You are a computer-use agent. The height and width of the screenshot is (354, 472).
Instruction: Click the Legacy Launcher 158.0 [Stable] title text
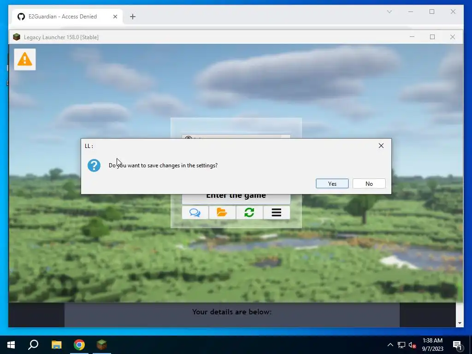61,37
